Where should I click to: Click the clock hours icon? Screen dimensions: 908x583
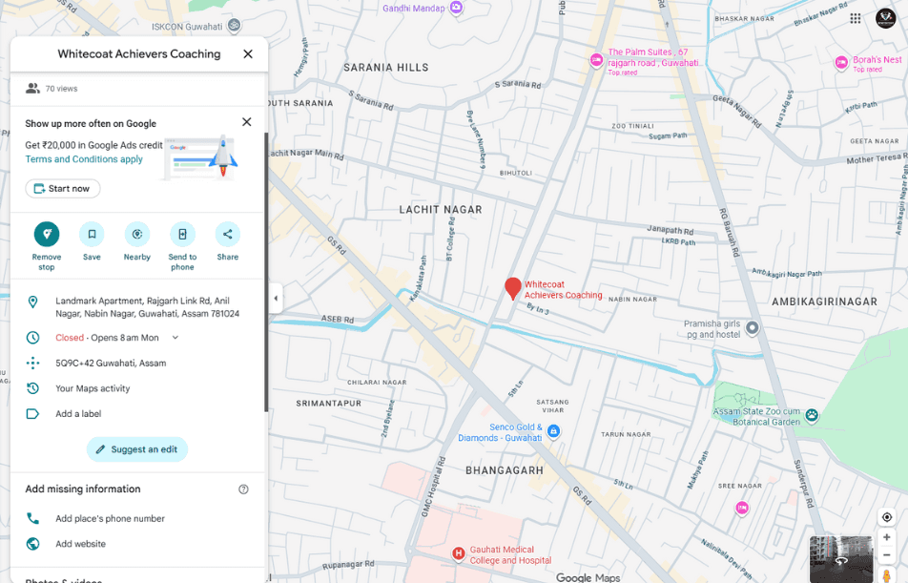click(x=33, y=337)
